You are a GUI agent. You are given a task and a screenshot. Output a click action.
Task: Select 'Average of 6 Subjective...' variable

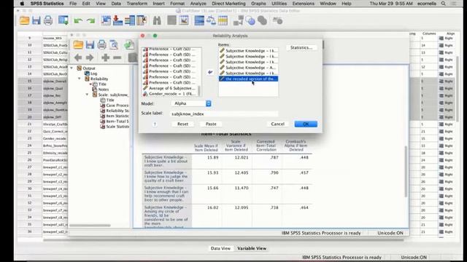[169, 88]
